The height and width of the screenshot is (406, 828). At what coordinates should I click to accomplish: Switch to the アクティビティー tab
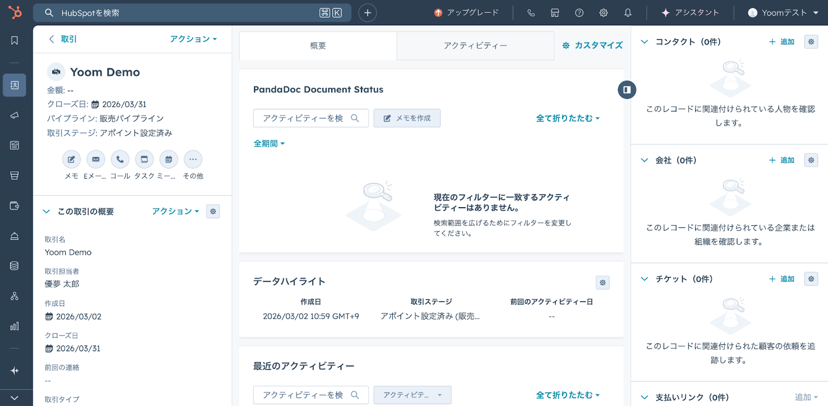click(475, 46)
